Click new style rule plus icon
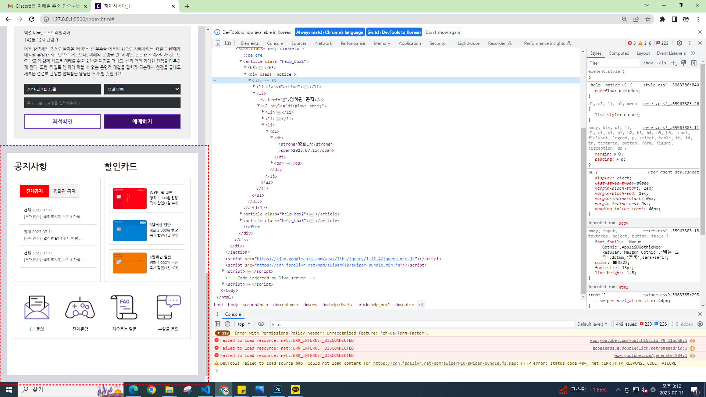This screenshot has width=706, height=397. coord(673,63)
